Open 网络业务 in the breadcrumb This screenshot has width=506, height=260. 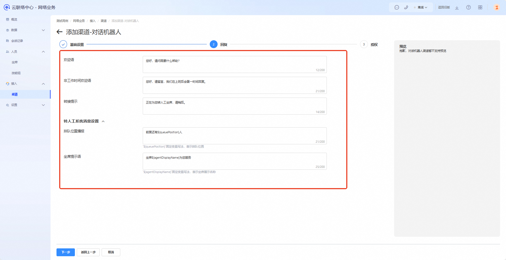pos(79,21)
